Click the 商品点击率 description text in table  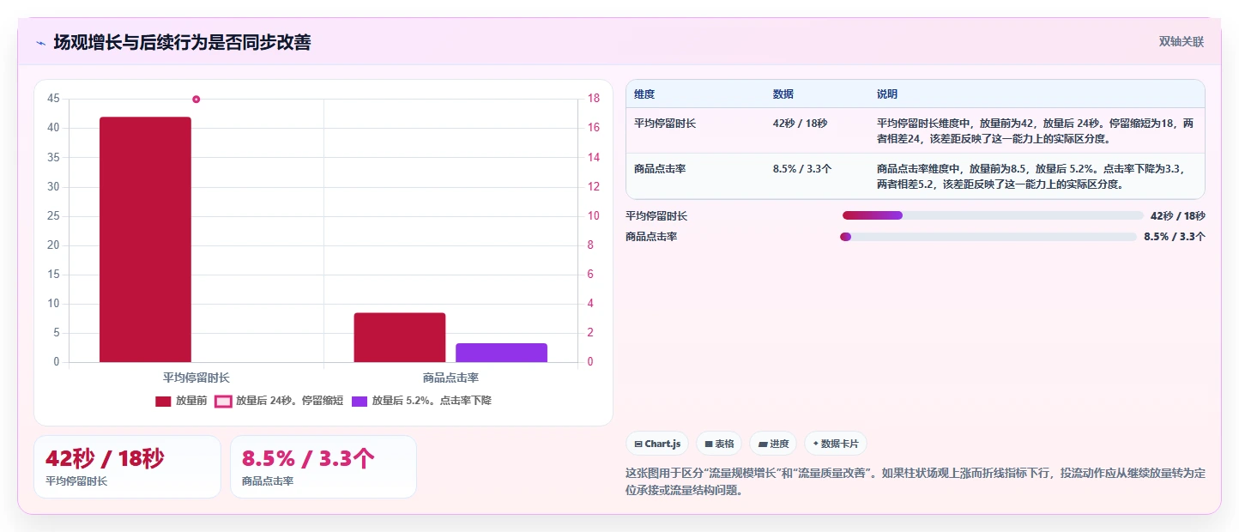pos(1030,176)
